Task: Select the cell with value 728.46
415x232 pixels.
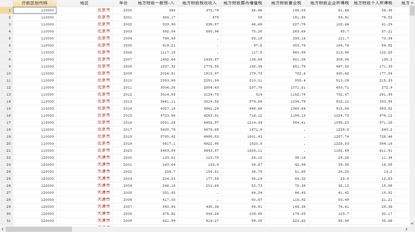Action: point(373,137)
